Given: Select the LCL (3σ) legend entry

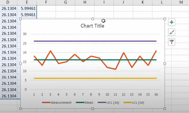Looking at the screenshot, I should 134,103.
